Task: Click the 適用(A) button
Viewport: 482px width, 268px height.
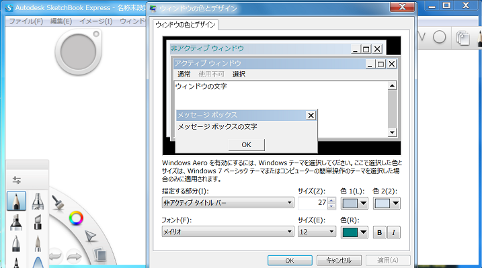Action: click(x=388, y=261)
